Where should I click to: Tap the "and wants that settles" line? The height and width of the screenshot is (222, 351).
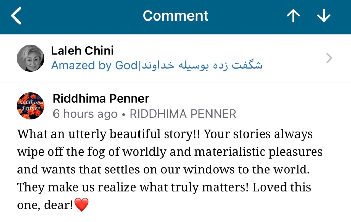76,169
